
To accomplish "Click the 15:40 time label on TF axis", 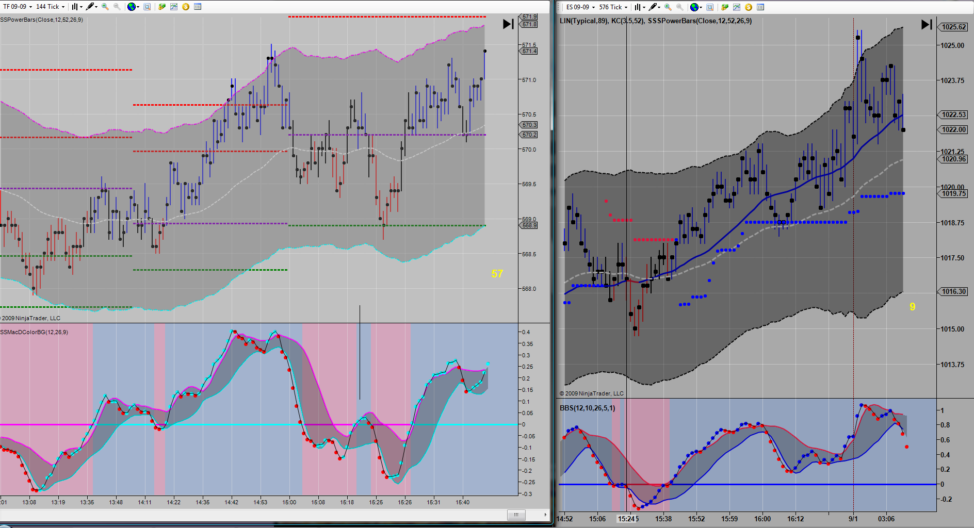I will pyautogui.click(x=463, y=502).
